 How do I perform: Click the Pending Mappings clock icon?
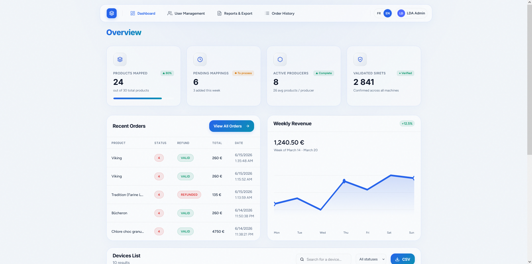[200, 59]
